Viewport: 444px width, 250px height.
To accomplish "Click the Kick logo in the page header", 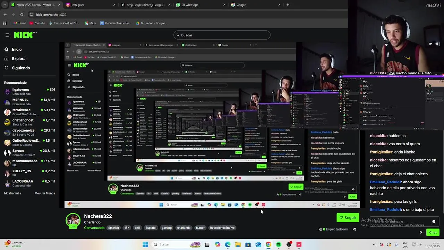I will click(25, 35).
